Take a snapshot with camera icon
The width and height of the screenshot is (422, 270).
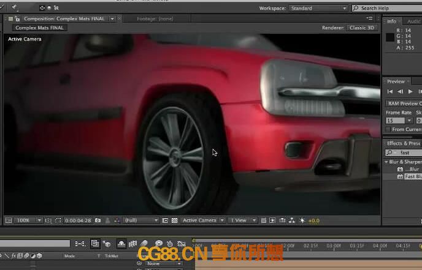click(x=98, y=220)
